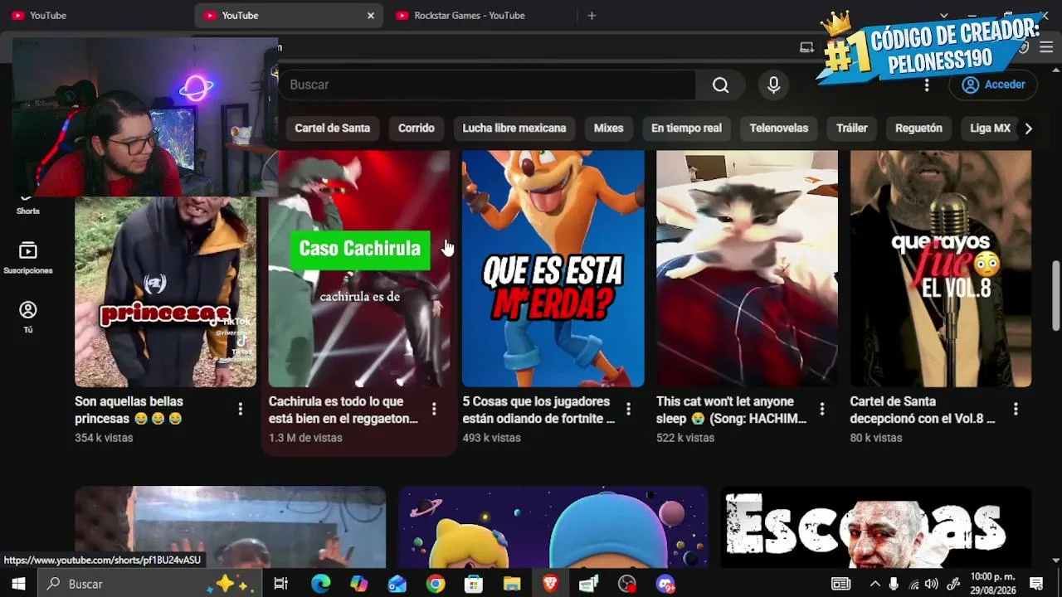Open the volume icon in system tray
This screenshot has height=597, width=1062.
(931, 584)
